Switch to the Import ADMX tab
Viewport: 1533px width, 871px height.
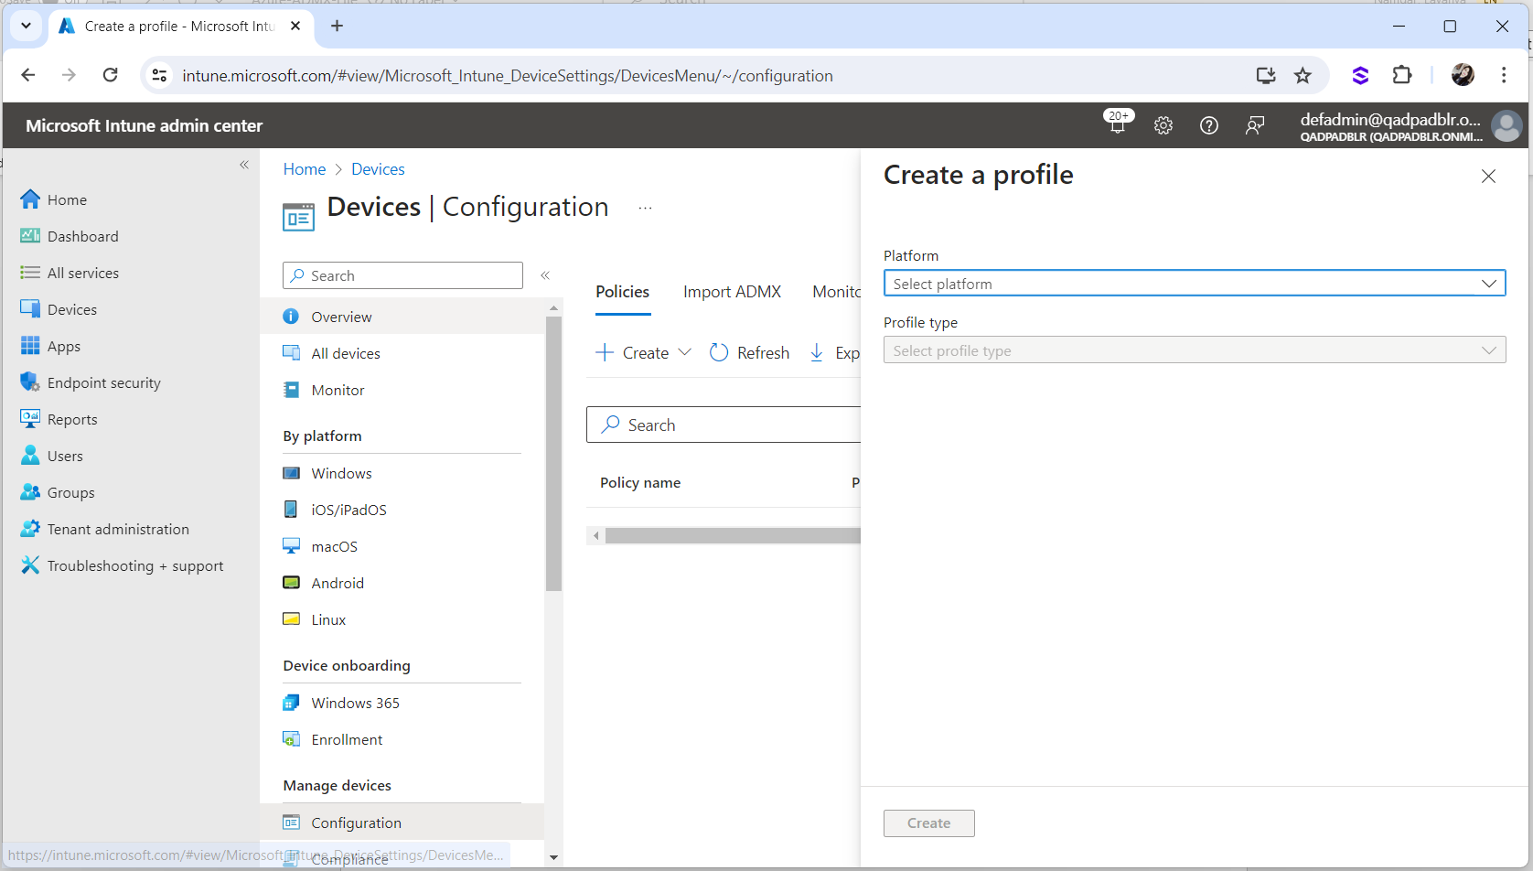pos(732,292)
